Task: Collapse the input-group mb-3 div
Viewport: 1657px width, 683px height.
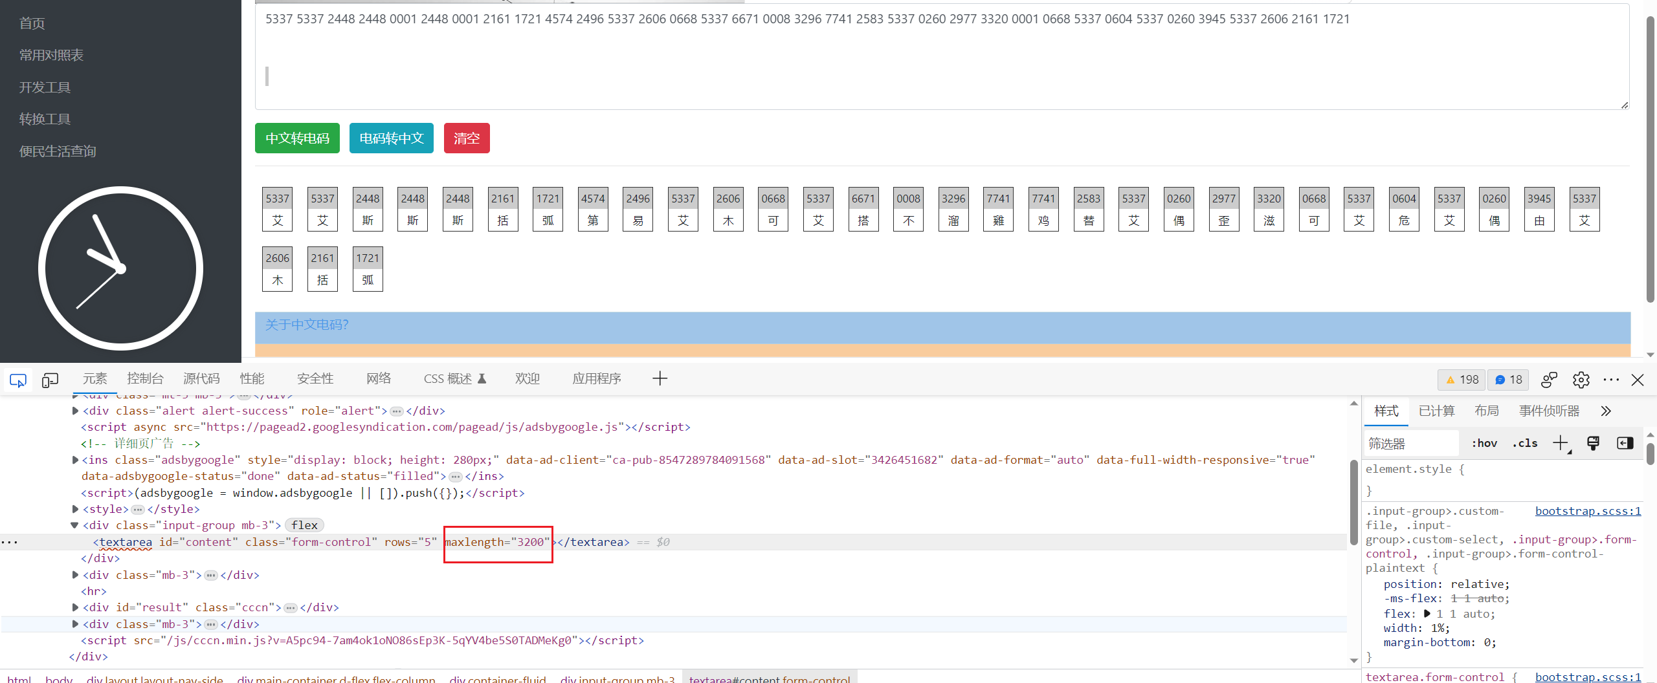Action: coord(75,525)
